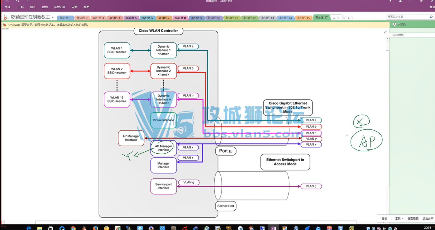435x230 pixels.
Task: Toggle full page view expand arrow
Action: (x=385, y=32)
